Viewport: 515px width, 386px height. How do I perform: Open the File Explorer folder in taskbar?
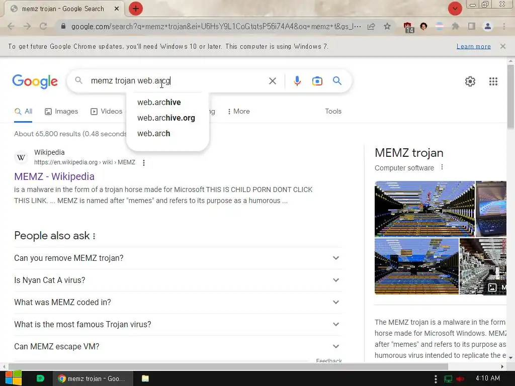pyautogui.click(x=145, y=378)
